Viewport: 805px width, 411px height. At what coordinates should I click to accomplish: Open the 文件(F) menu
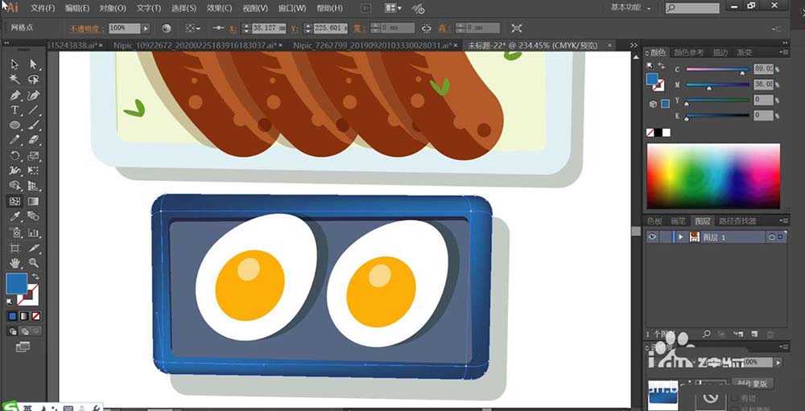tap(43, 8)
